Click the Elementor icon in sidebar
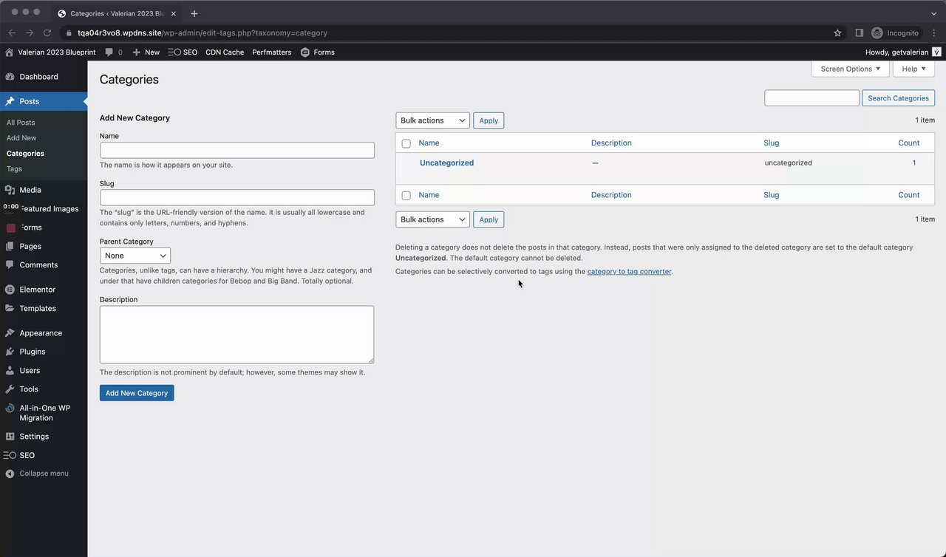This screenshot has height=557, width=946. (x=10, y=290)
